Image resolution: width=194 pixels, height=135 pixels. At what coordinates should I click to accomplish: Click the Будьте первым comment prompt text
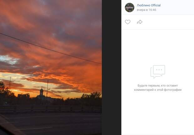pyautogui.click(x=158, y=88)
